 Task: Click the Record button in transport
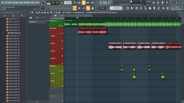point(62,3)
